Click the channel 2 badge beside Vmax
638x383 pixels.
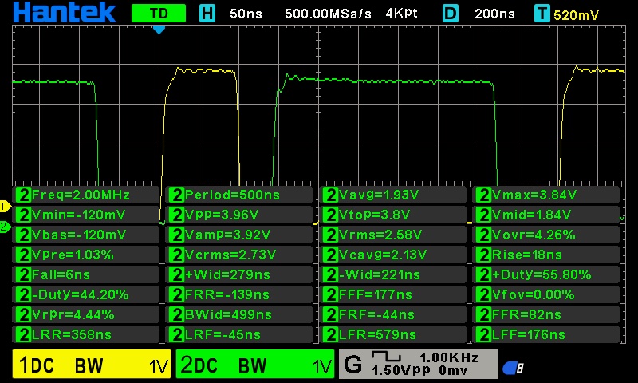point(483,195)
